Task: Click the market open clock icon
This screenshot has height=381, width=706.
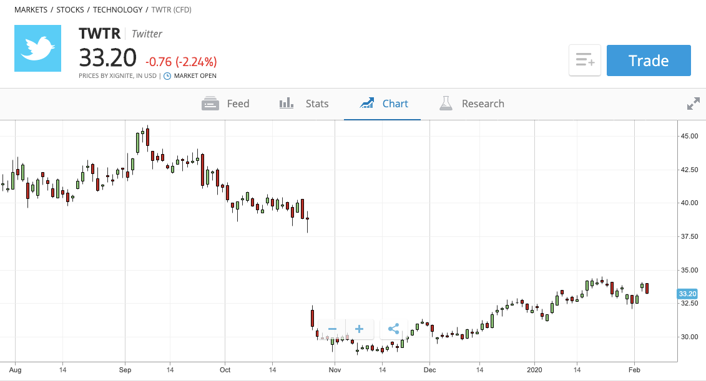Action: click(167, 76)
